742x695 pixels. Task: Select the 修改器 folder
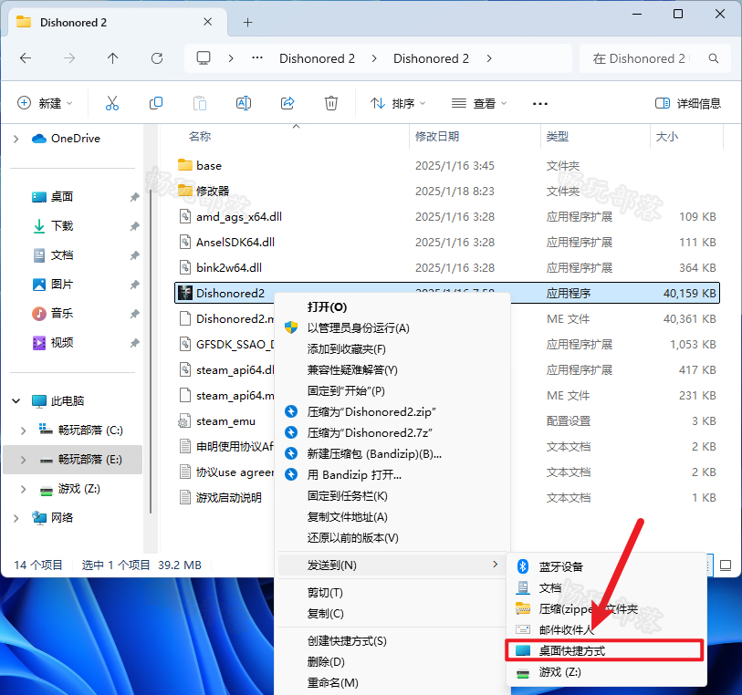(x=213, y=191)
